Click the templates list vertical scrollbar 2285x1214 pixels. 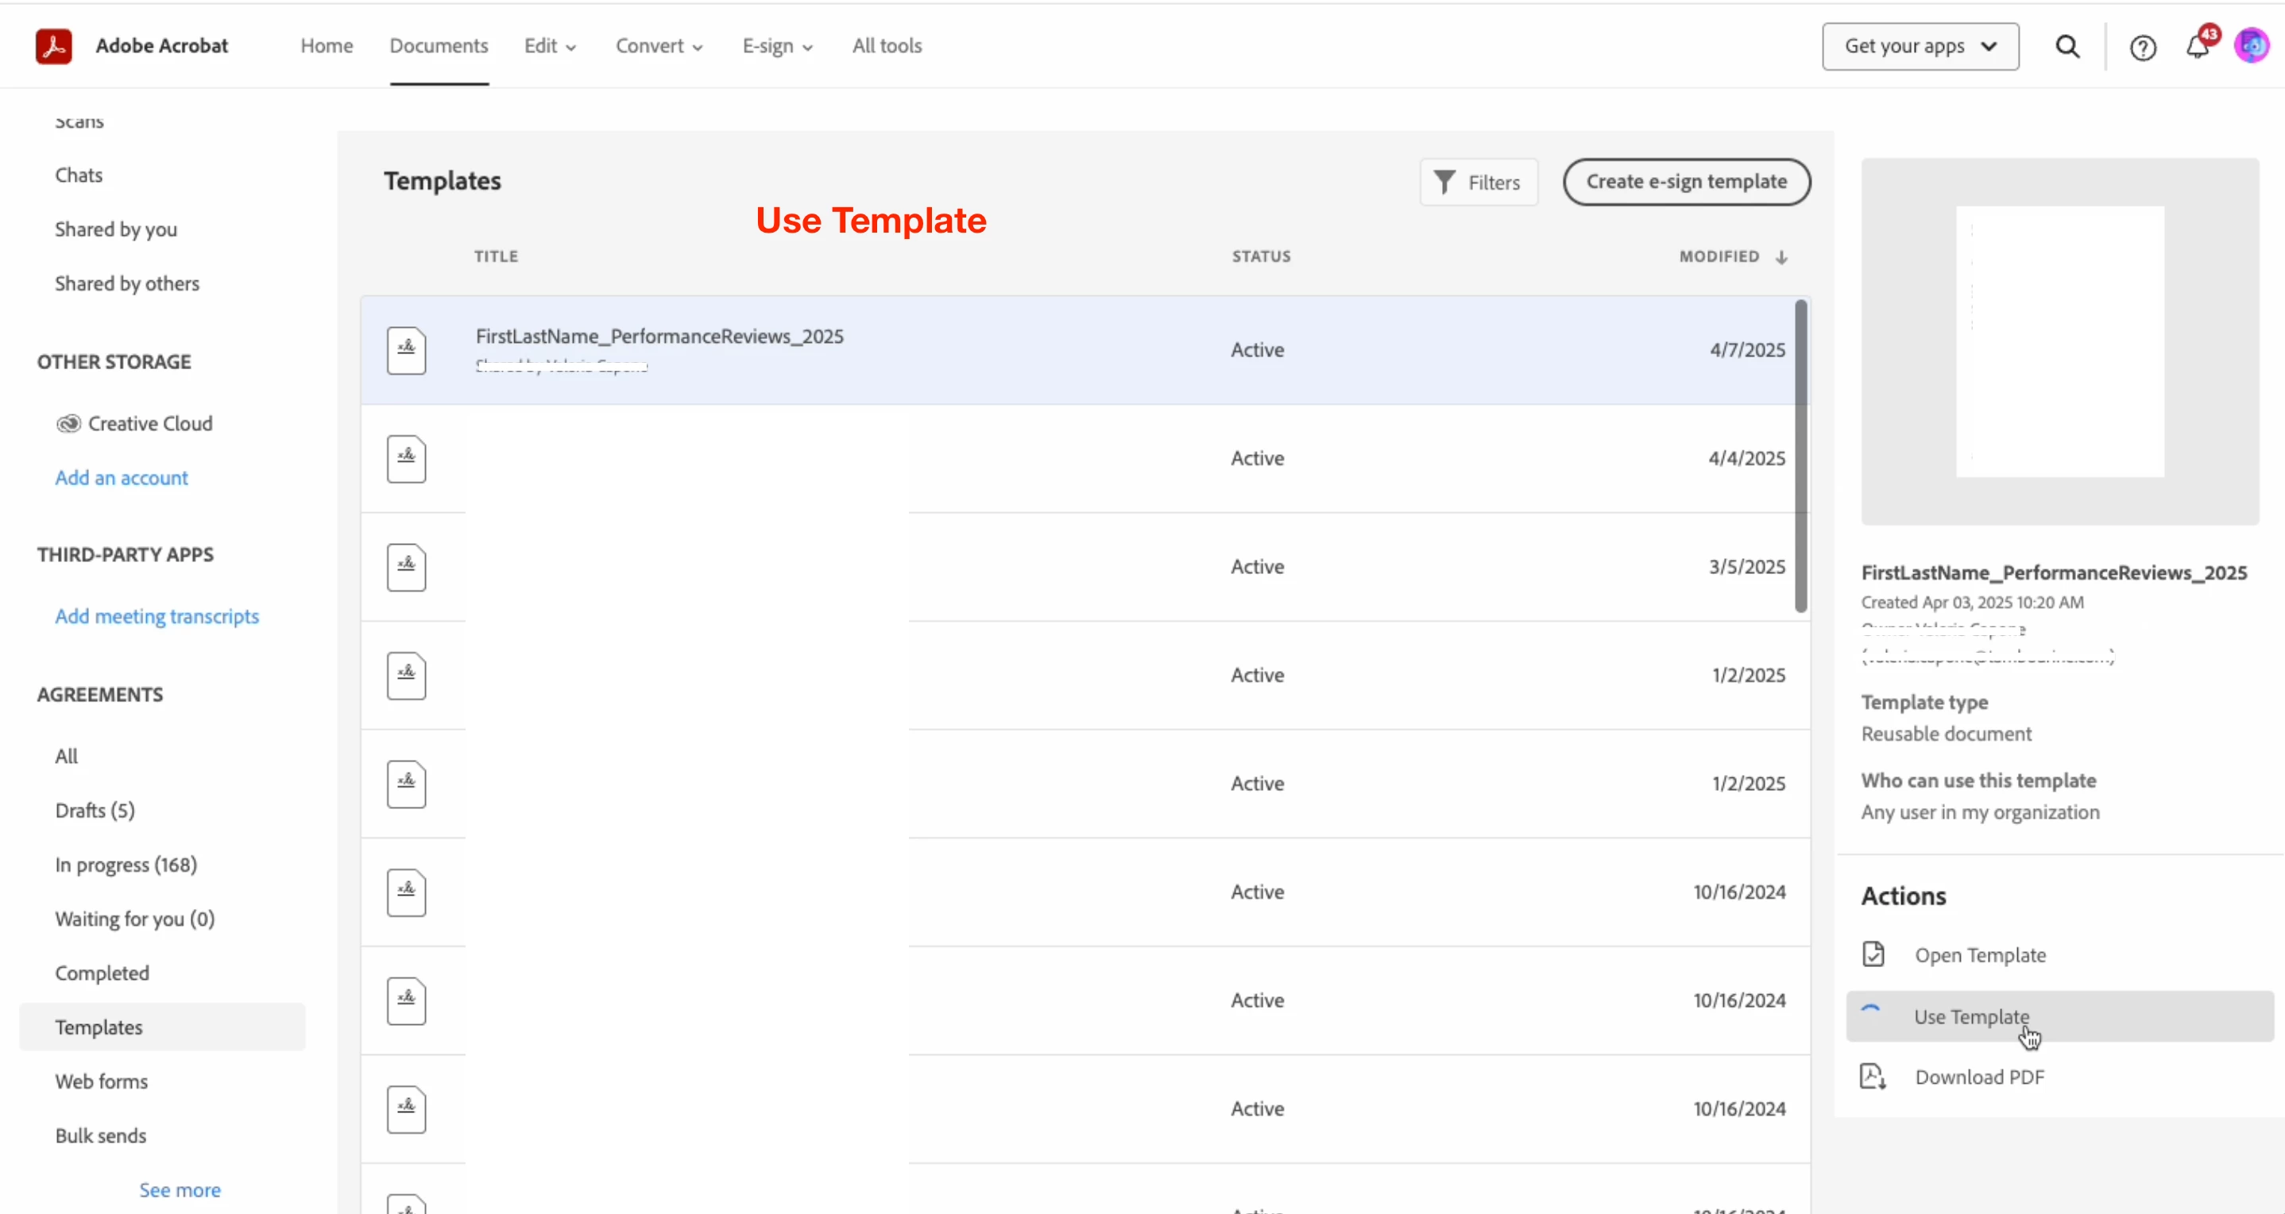point(1800,457)
